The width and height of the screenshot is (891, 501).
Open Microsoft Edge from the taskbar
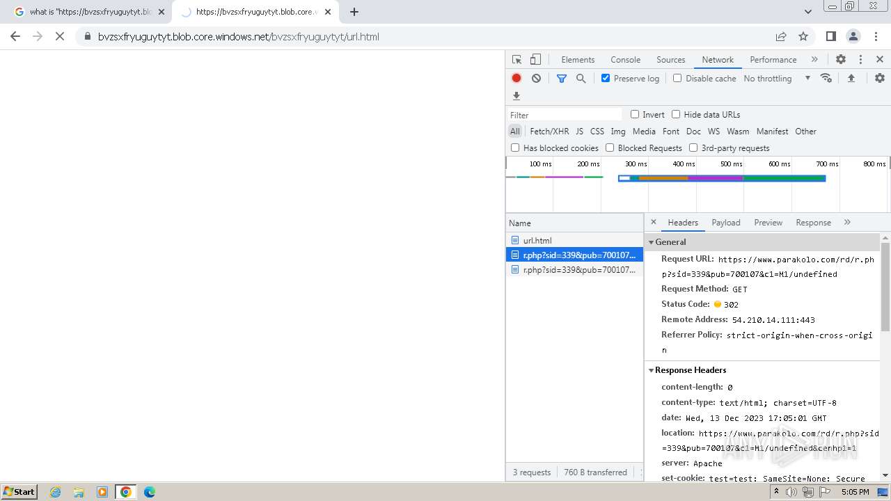pos(150,492)
